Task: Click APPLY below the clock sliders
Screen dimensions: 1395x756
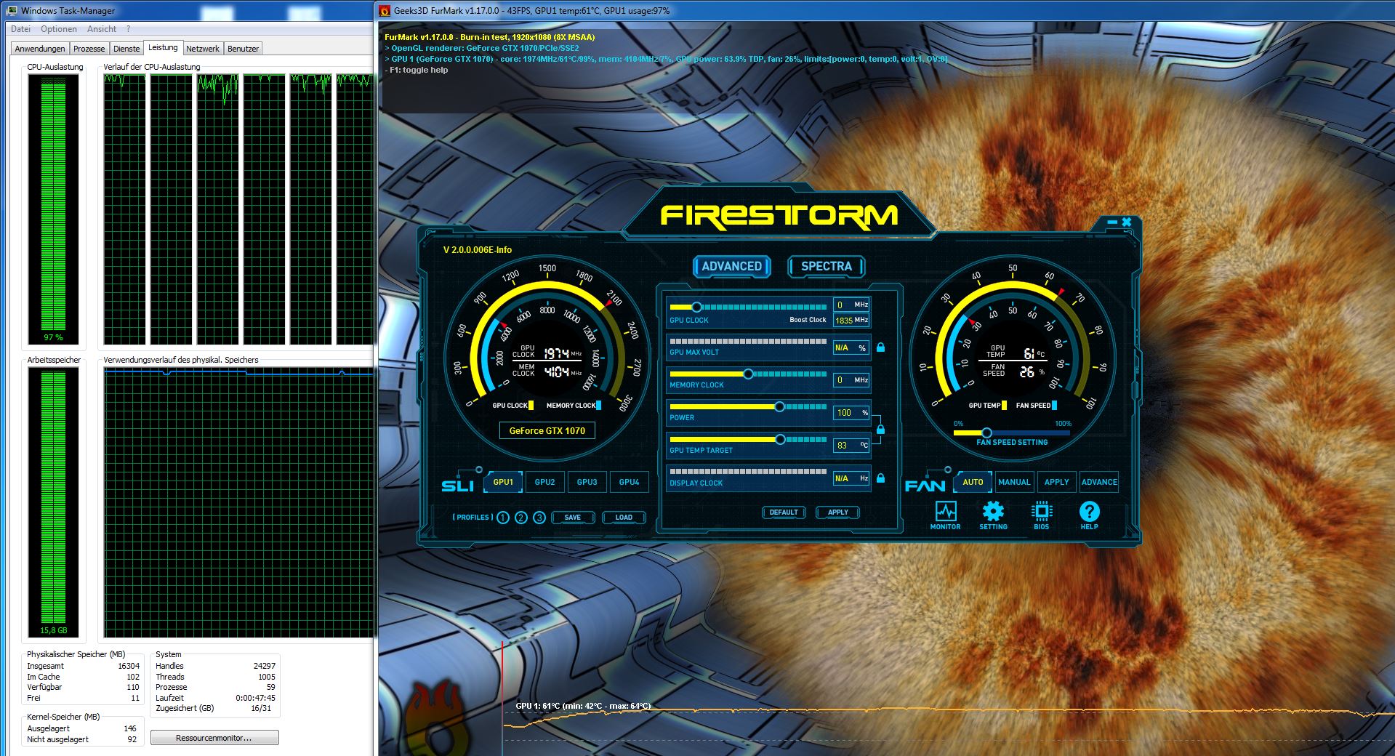Action: (838, 512)
